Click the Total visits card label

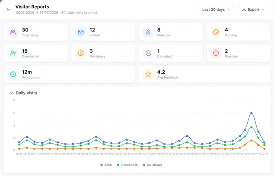click(x=30, y=35)
